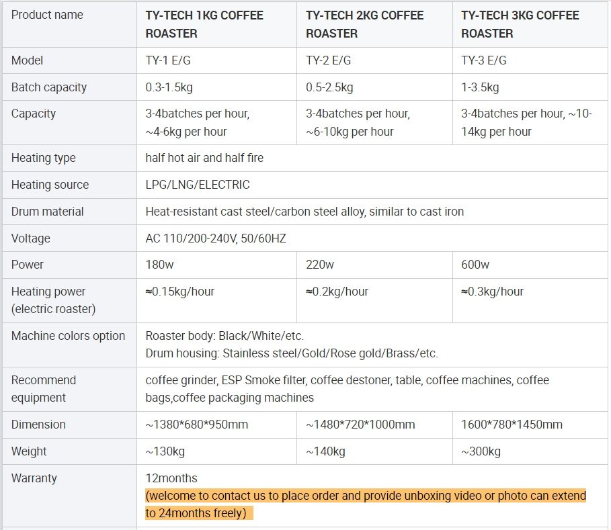Select the Drum housing colors line
This screenshot has width=611, height=530.
click(x=292, y=353)
